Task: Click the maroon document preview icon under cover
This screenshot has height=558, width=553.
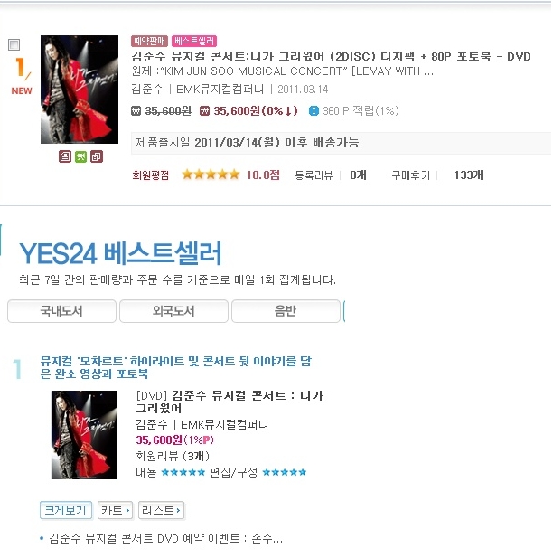Action: (65, 156)
